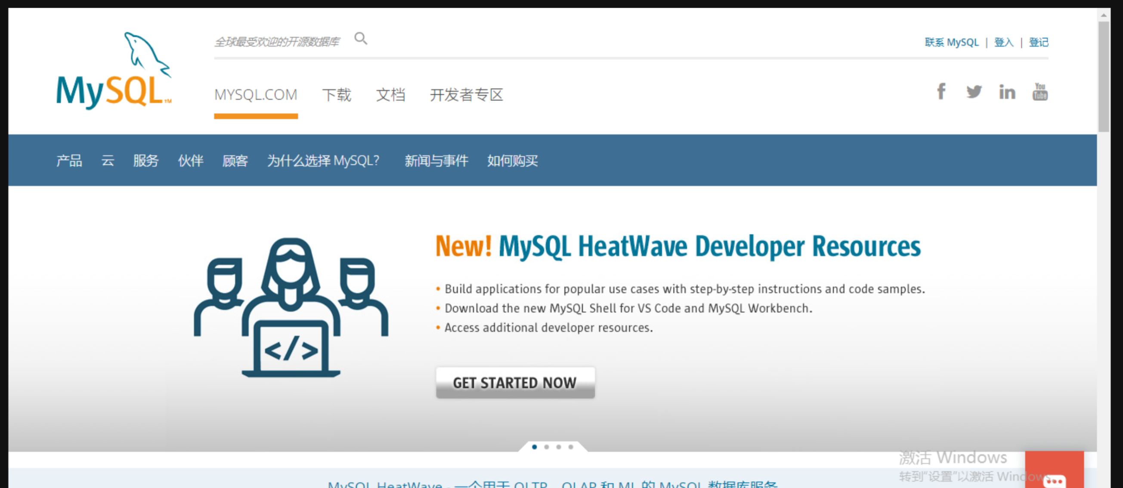Open the red chat bubble widget
This screenshot has width=1123, height=488.
1054,470
